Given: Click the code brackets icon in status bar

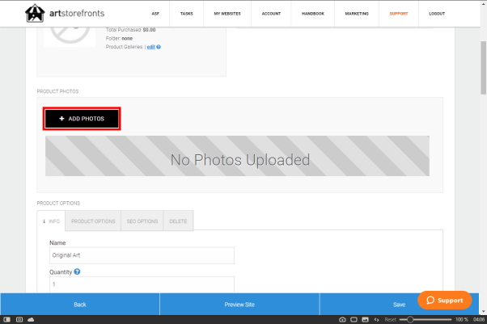Looking at the screenshot, I should (x=376, y=320).
